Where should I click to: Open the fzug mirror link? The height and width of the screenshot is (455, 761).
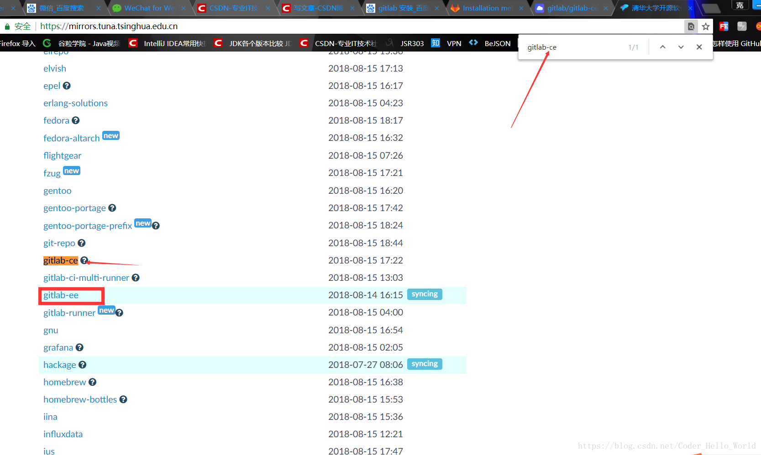[x=52, y=173]
